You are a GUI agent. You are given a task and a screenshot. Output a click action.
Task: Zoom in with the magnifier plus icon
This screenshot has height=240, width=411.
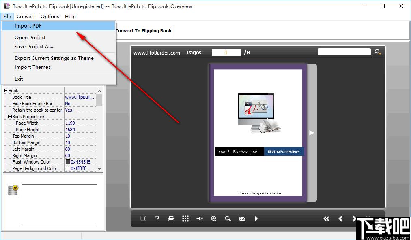(214, 219)
